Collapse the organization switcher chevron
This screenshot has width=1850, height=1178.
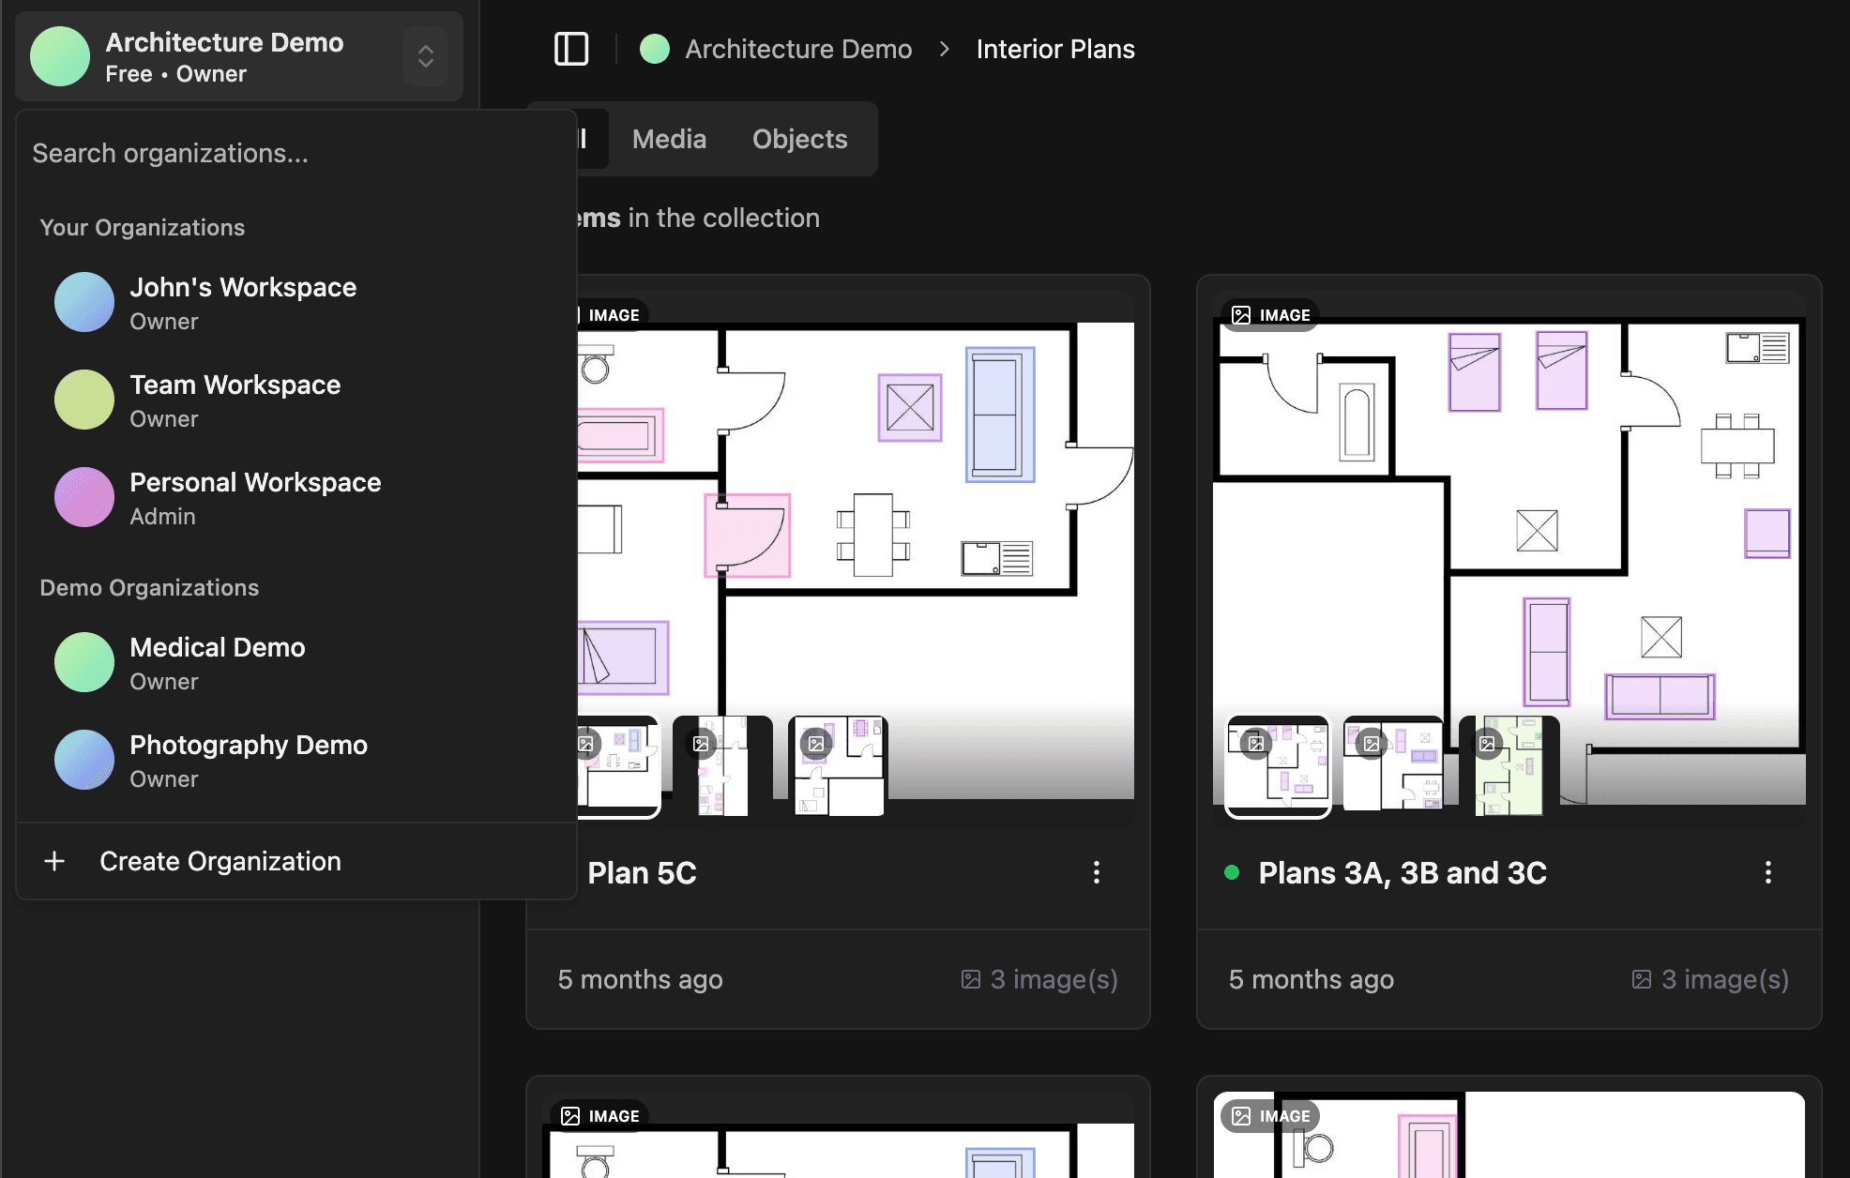426,56
